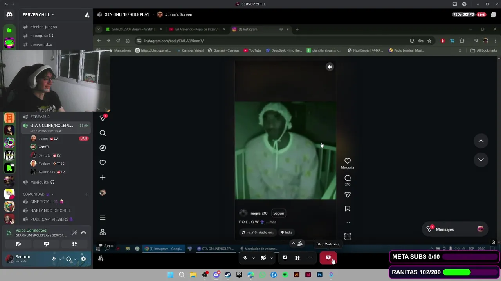Deafen with headphones icon in user panel
Image resolution: width=501 pixels, height=281 pixels.
point(68,259)
